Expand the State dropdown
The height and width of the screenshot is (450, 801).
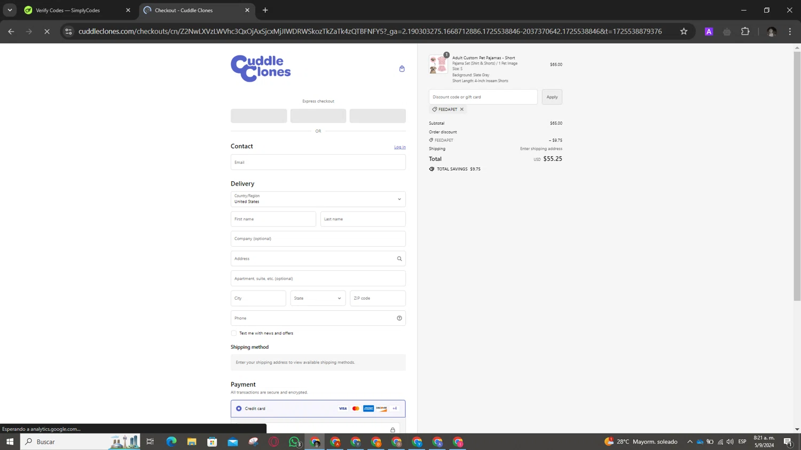[318, 298]
